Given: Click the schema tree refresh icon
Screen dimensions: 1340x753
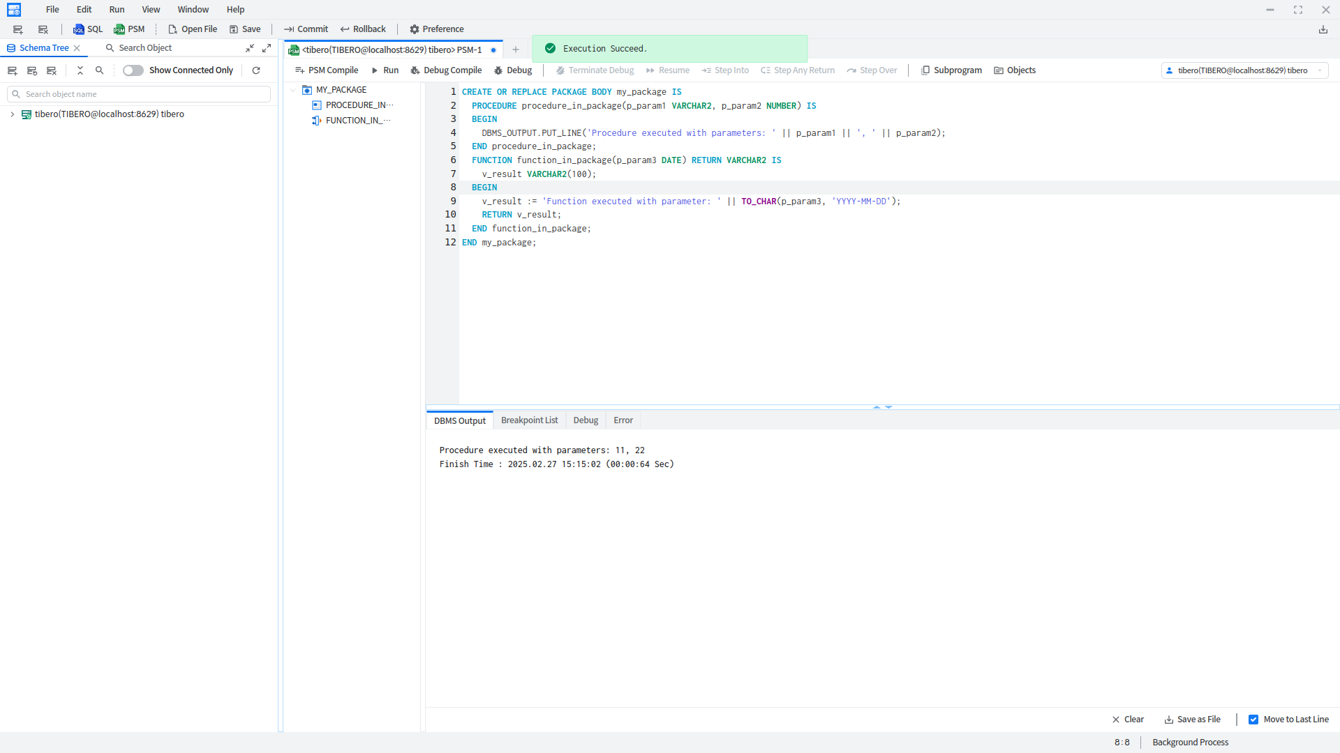Looking at the screenshot, I should 256,70.
